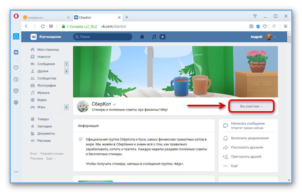Open Друзья in left menu
The width and height of the screenshot is (302, 193).
click(x=43, y=71)
